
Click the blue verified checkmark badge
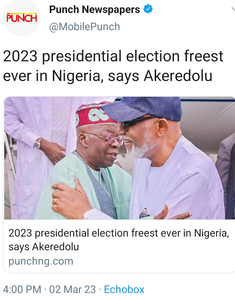[148, 9]
